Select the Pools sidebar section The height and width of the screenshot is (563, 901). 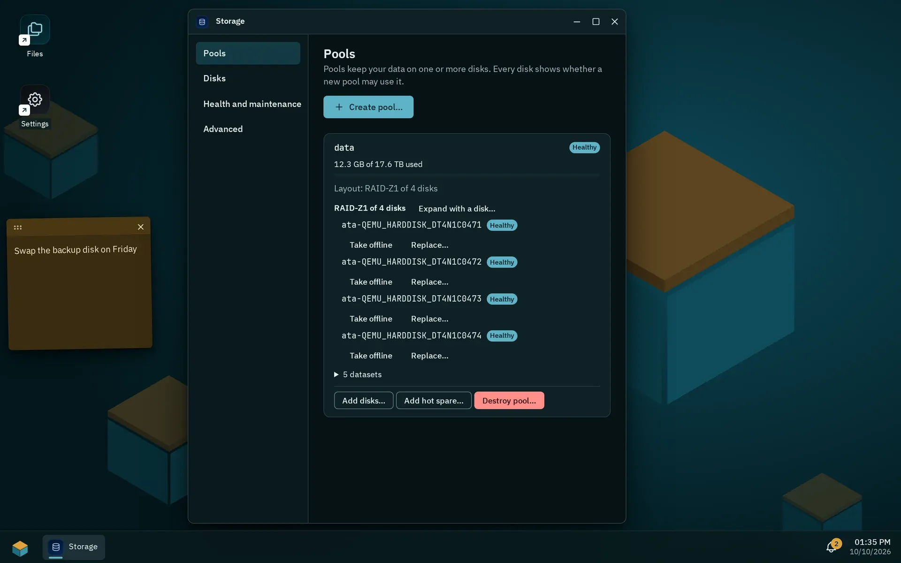(248, 53)
